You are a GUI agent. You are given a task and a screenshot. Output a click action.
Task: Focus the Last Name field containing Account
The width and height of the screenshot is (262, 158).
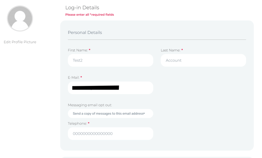(203, 60)
